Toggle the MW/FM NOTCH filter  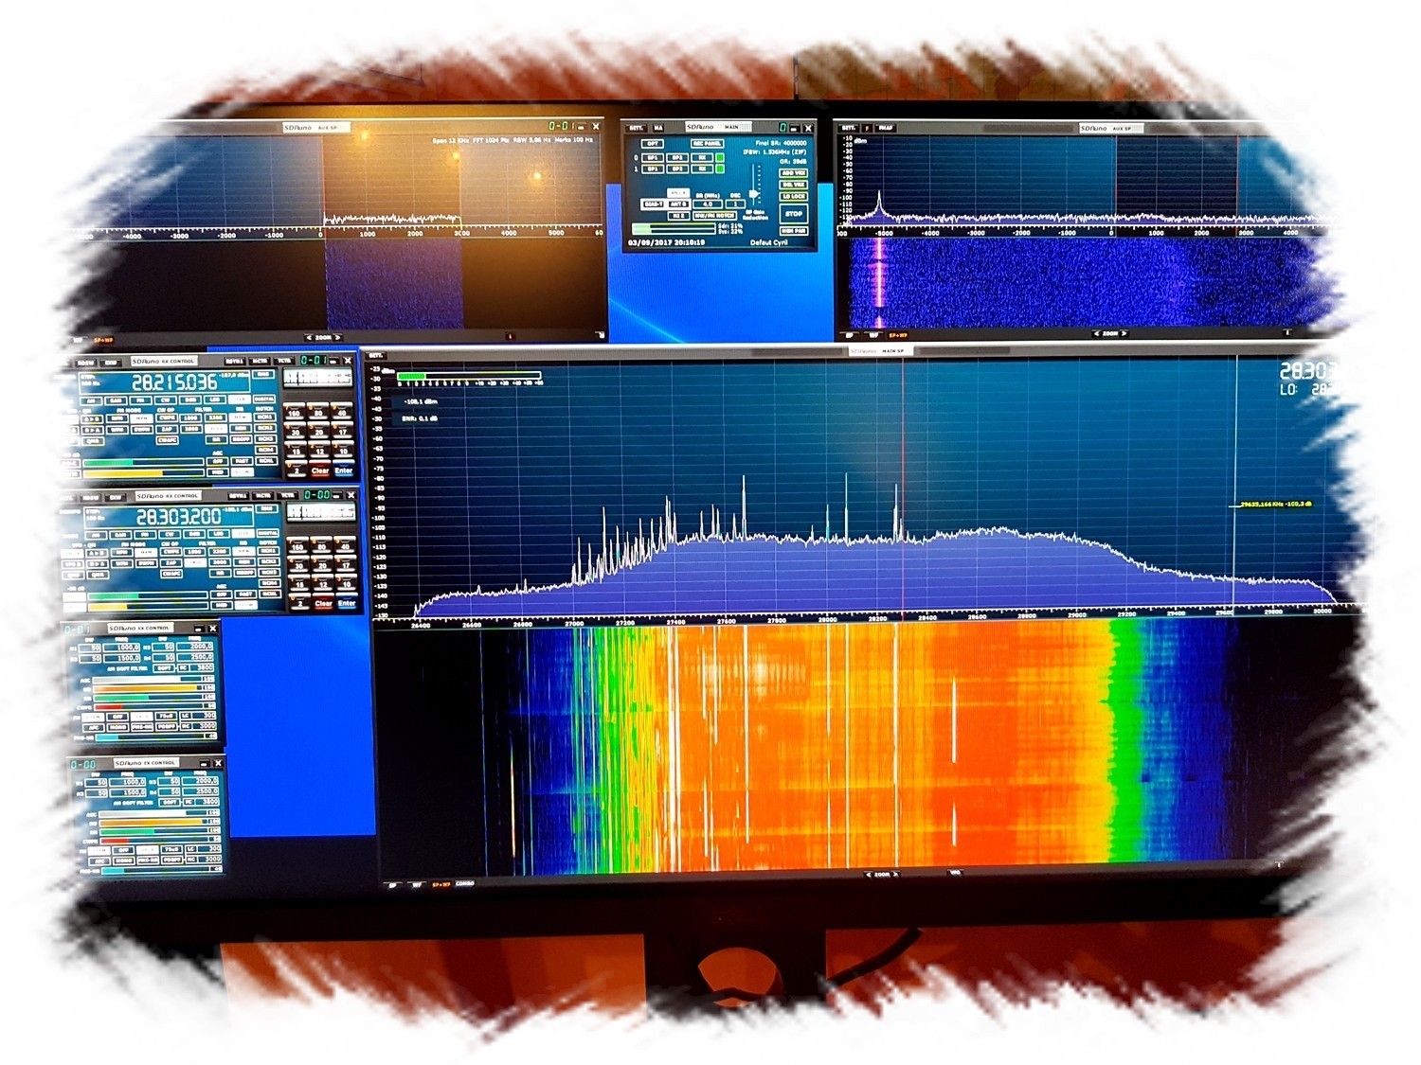714,216
